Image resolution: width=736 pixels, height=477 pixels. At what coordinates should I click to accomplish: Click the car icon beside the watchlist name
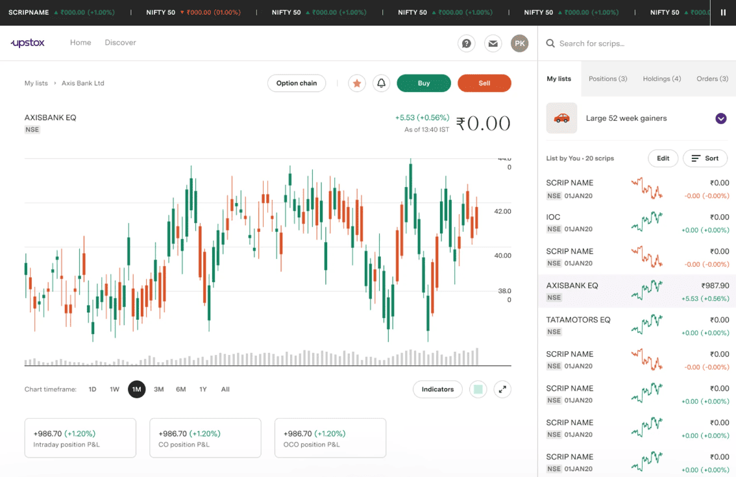tap(562, 118)
